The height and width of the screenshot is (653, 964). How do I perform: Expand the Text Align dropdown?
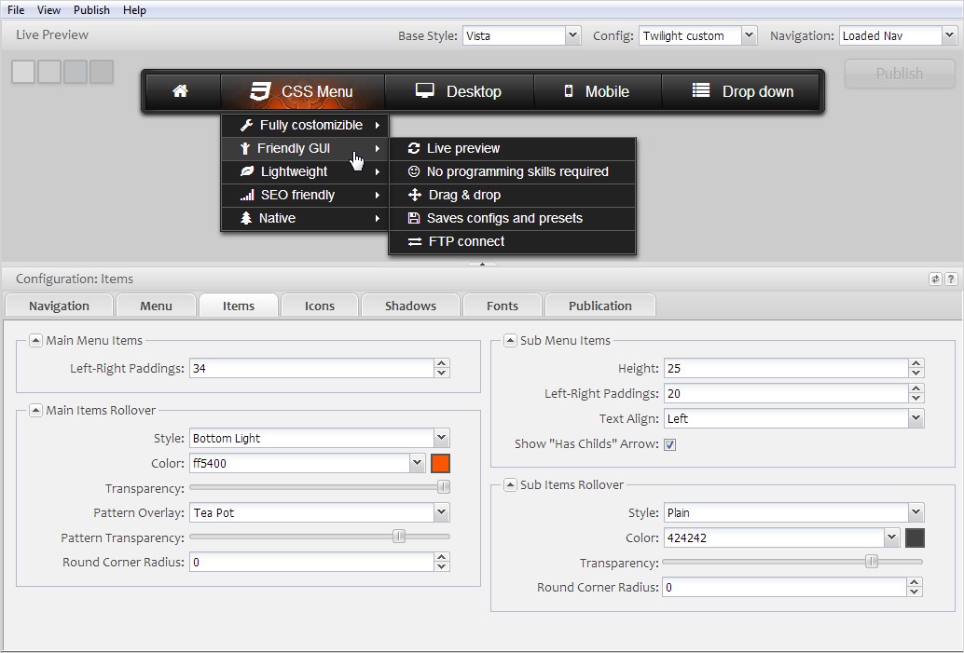(x=916, y=419)
